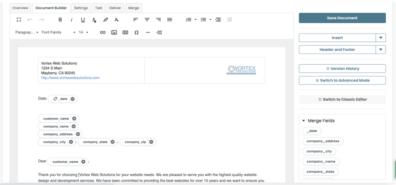Clear text formatting
The height and width of the screenshot is (185, 396).
point(116,20)
